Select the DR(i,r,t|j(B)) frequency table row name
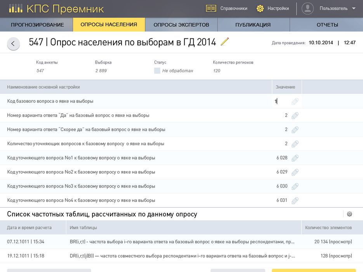 [182, 256]
